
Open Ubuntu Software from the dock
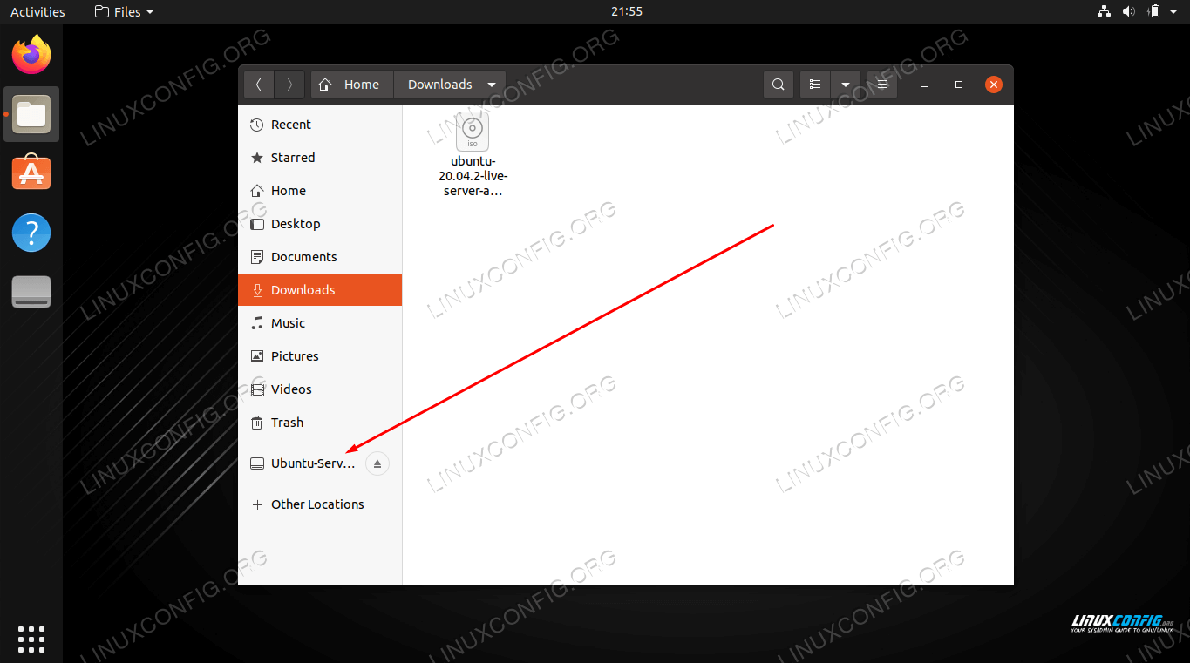[31, 173]
